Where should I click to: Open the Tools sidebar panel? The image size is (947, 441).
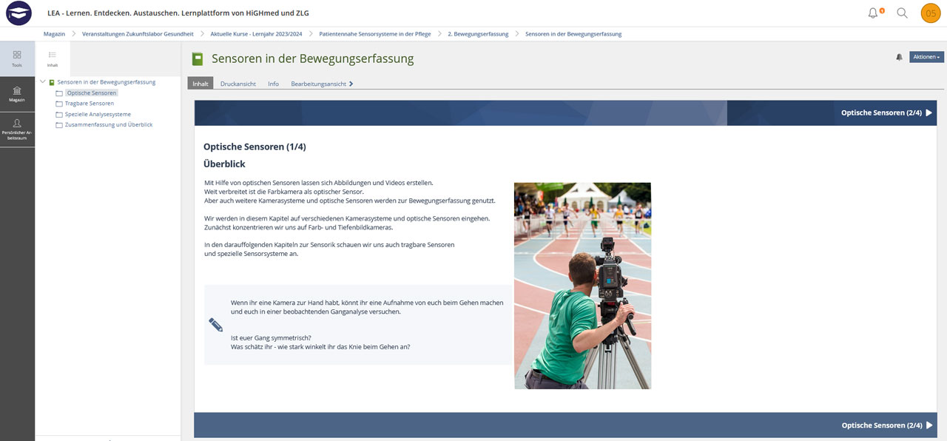[17, 58]
